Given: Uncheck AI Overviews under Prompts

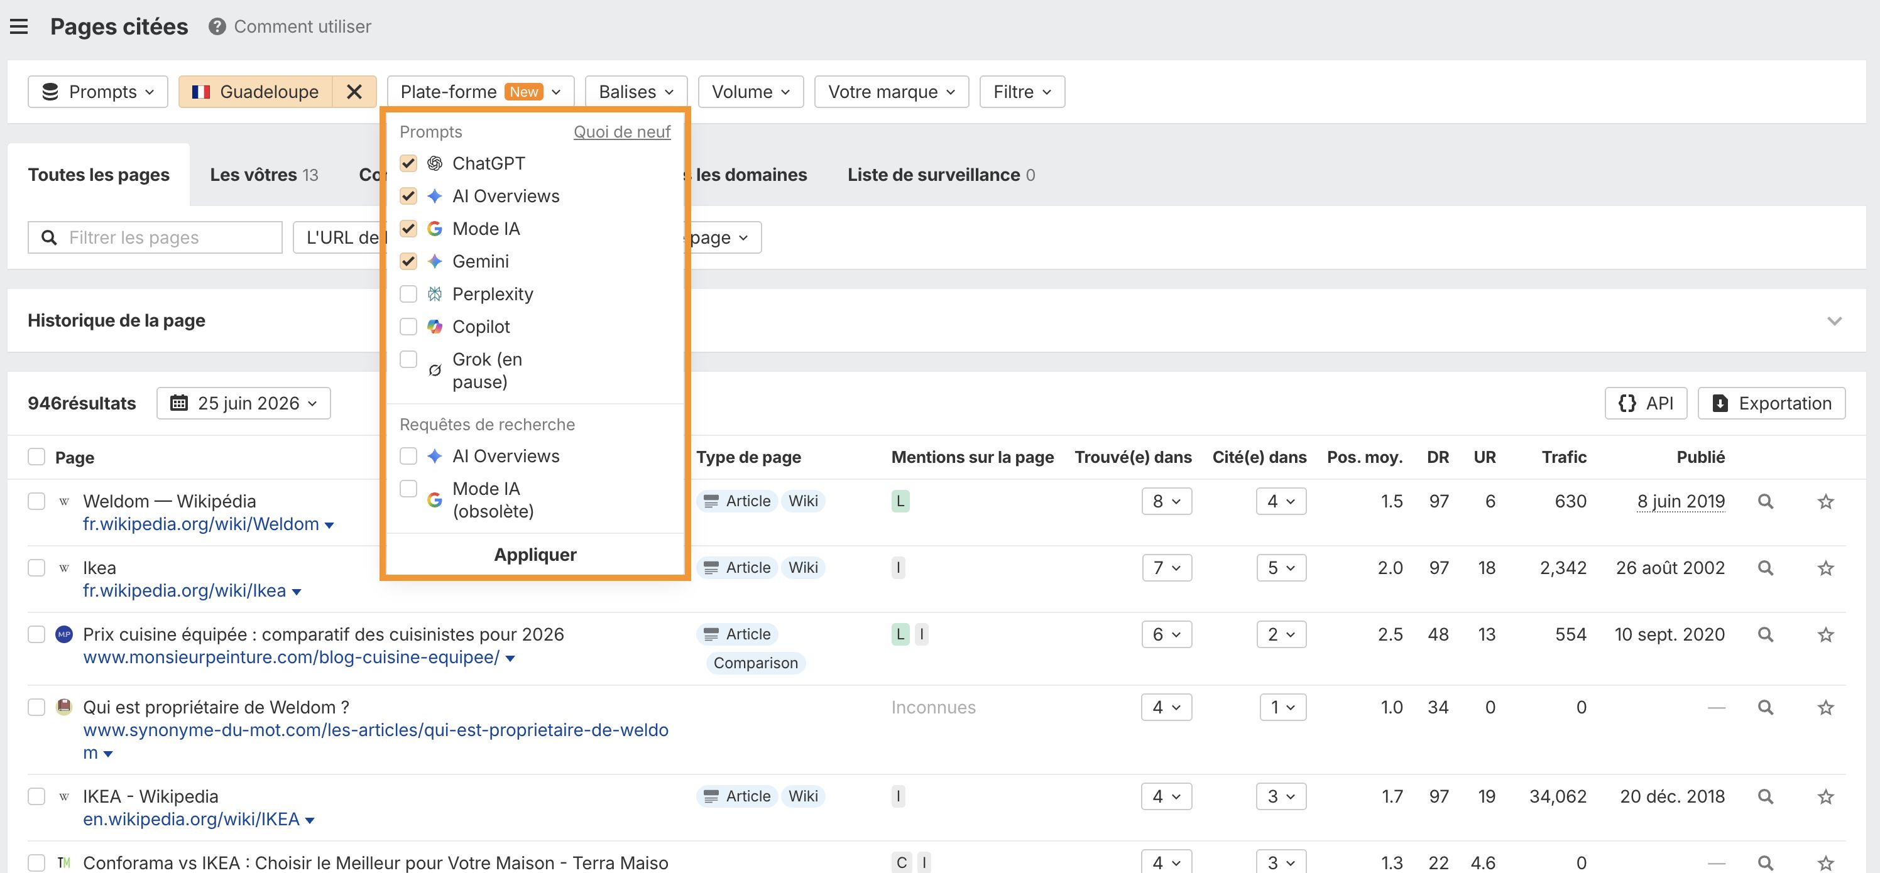Looking at the screenshot, I should tap(408, 196).
